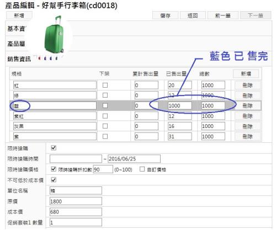This screenshot has height=230, width=276.
Task: Expand the 基本資料 section header
Action: (x=139, y=29)
